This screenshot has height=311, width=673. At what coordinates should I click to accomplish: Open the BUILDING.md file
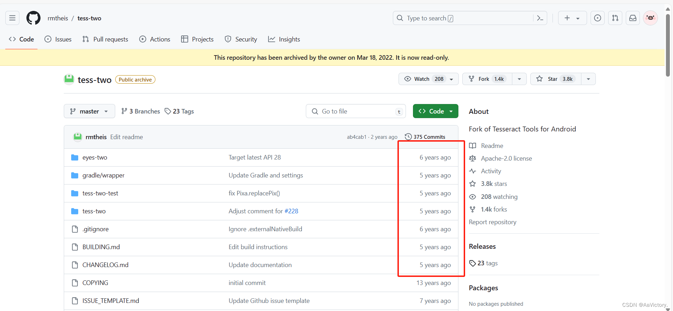pos(101,247)
